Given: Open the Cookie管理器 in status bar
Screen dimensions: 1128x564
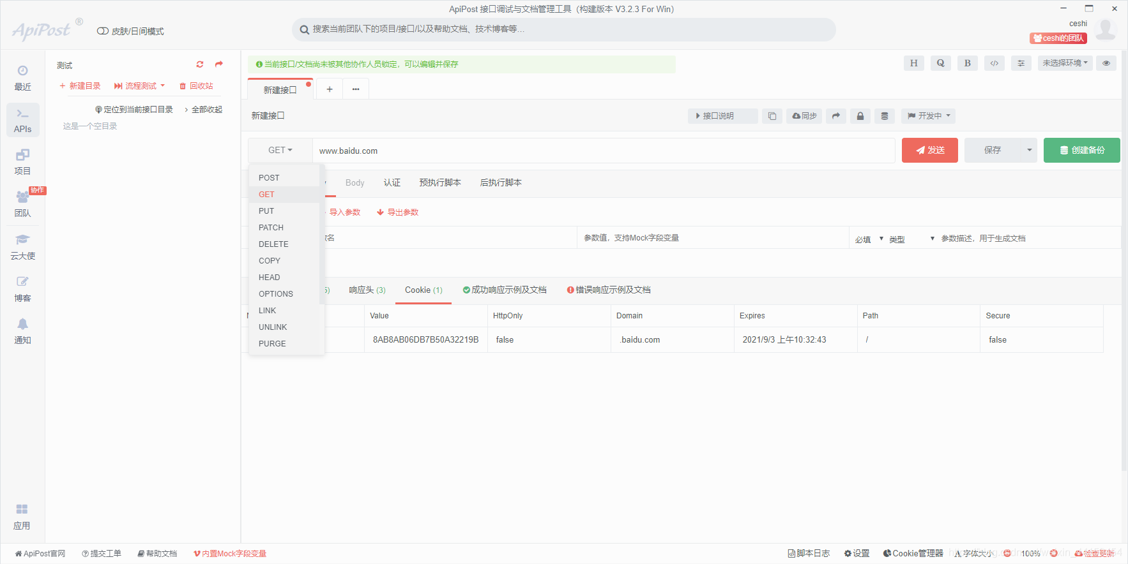Looking at the screenshot, I should pos(913,554).
